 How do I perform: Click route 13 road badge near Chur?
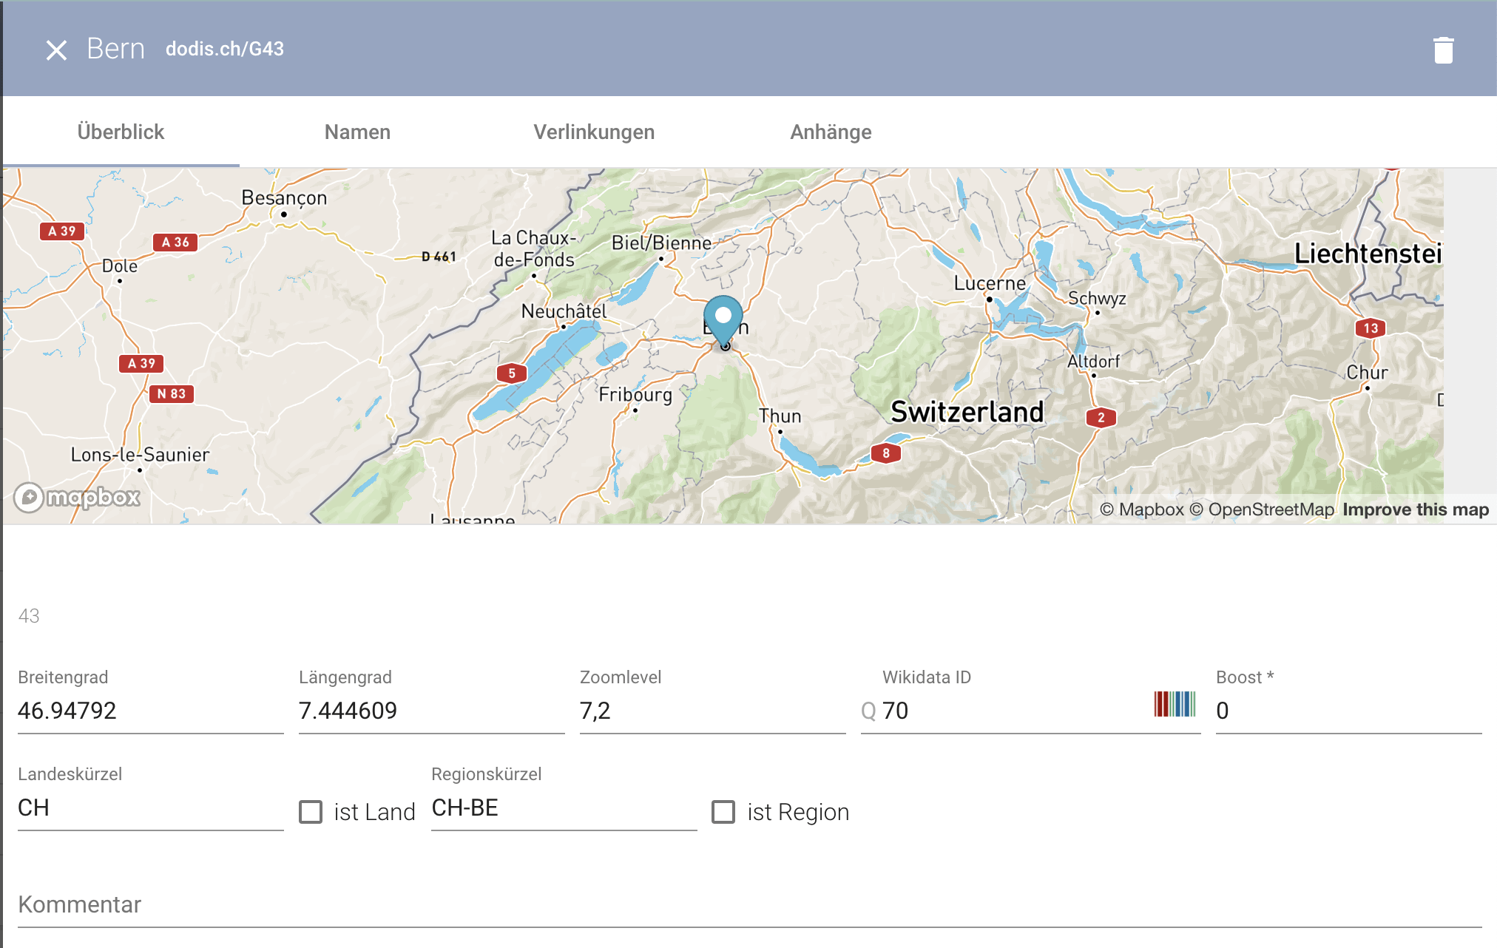1371,328
